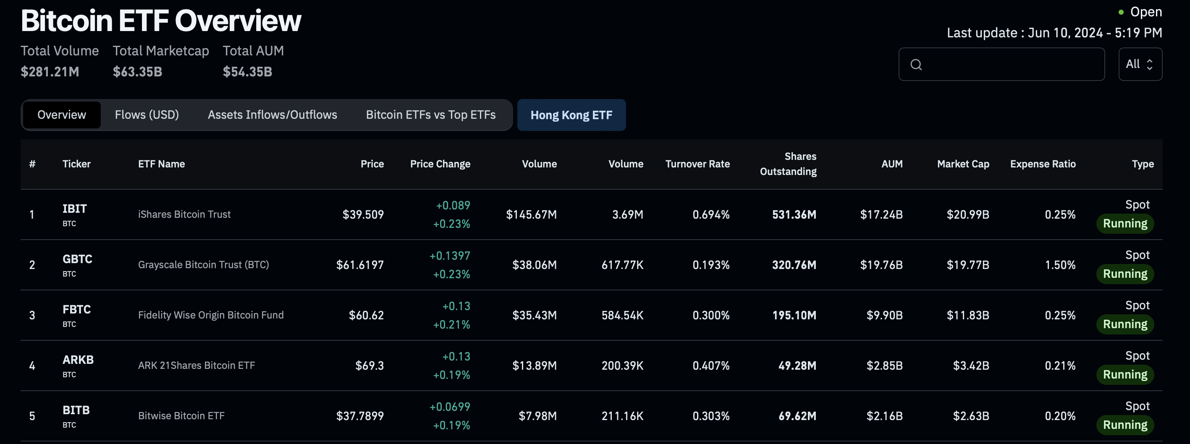
Task: Sort table by the AUM header
Action: (x=891, y=164)
